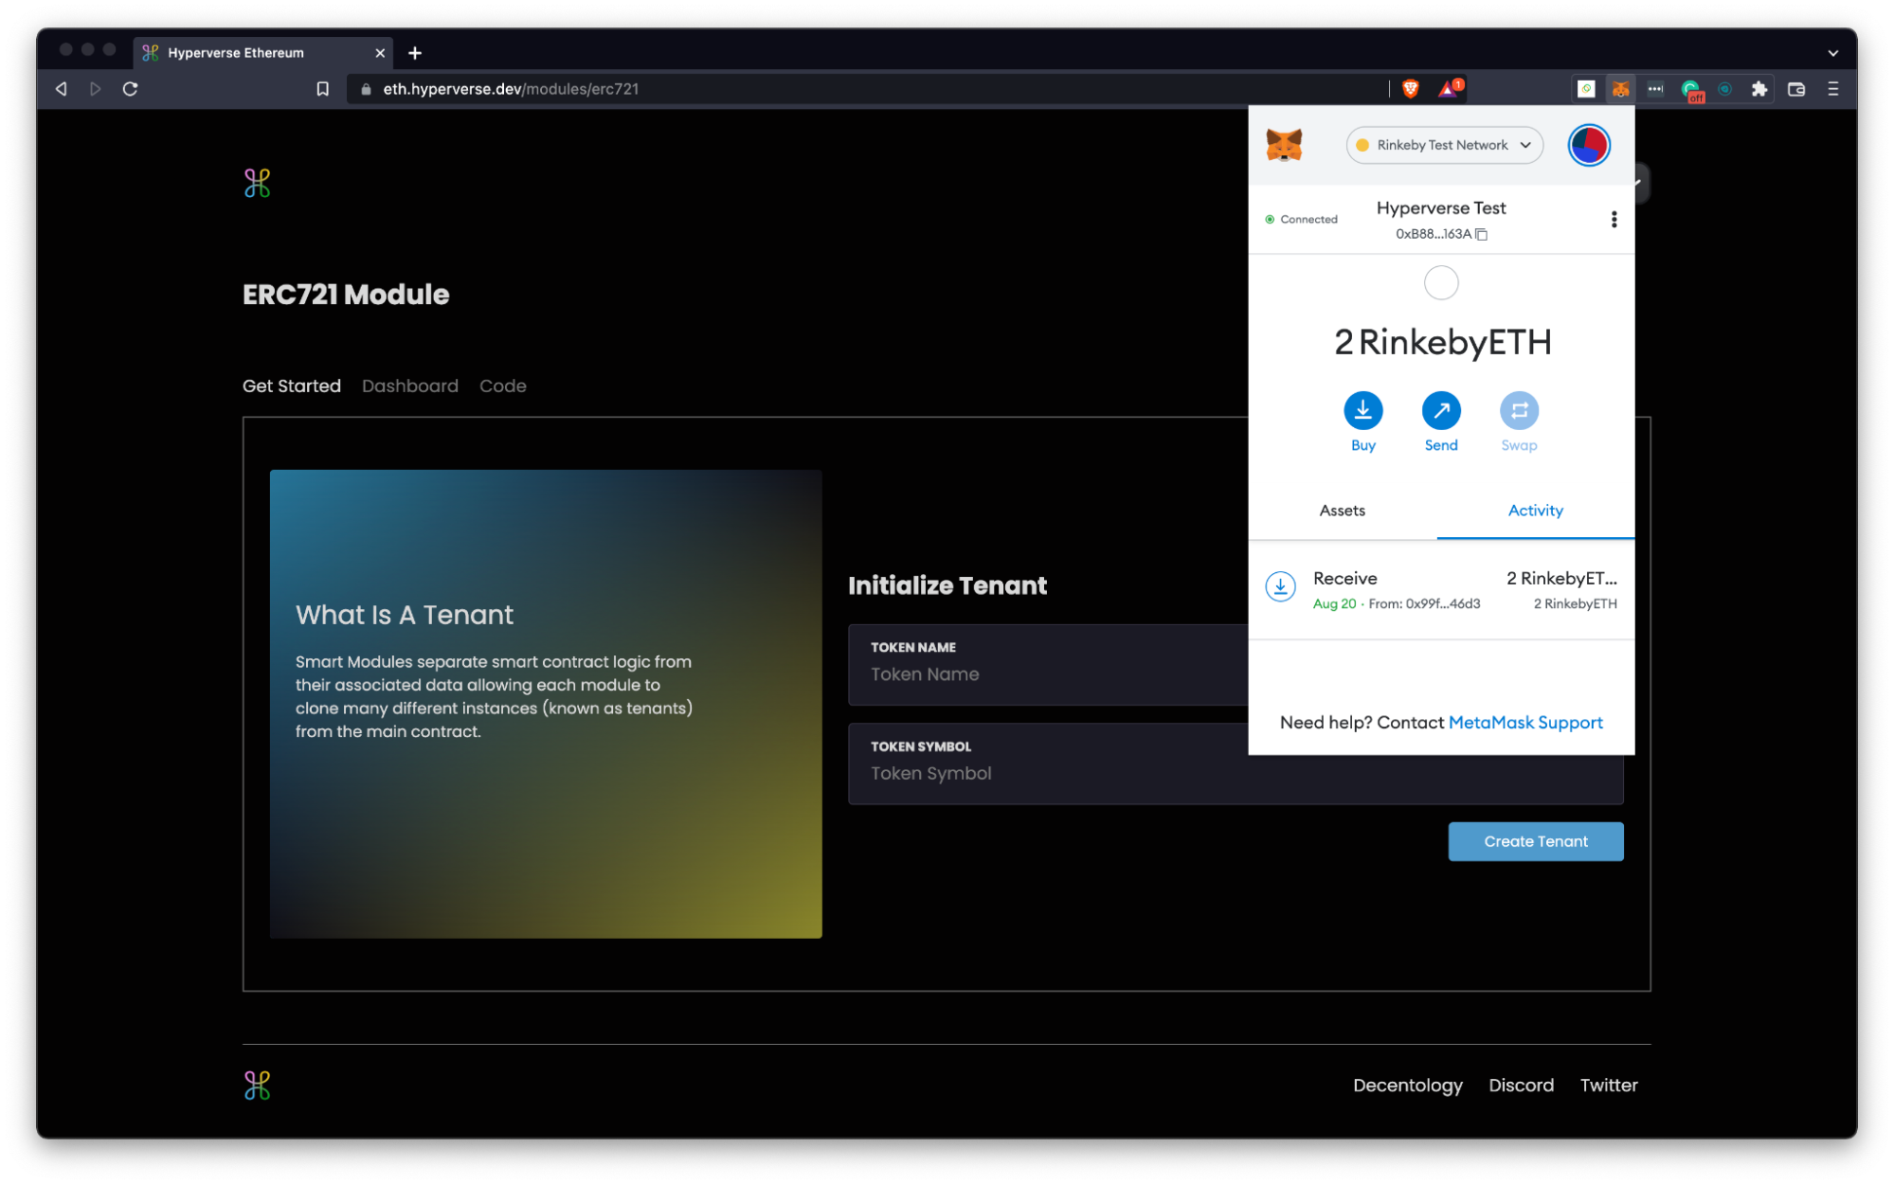Open the Twitter footer link
This screenshot has width=1894, height=1185.
click(x=1608, y=1086)
